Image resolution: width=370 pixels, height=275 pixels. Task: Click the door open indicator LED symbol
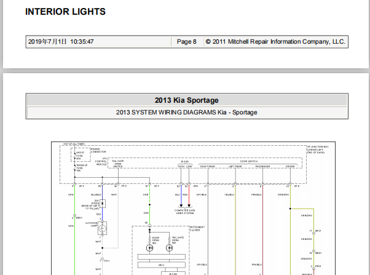149,248
